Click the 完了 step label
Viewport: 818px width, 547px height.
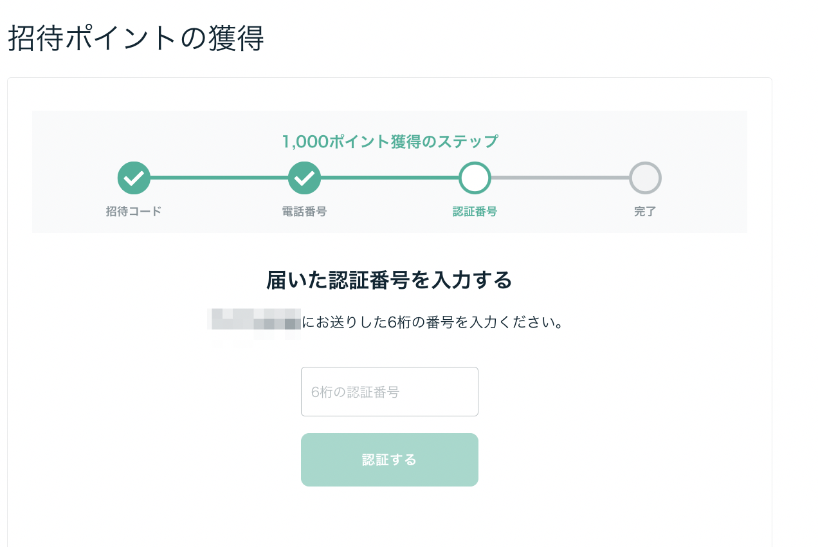pyautogui.click(x=645, y=212)
